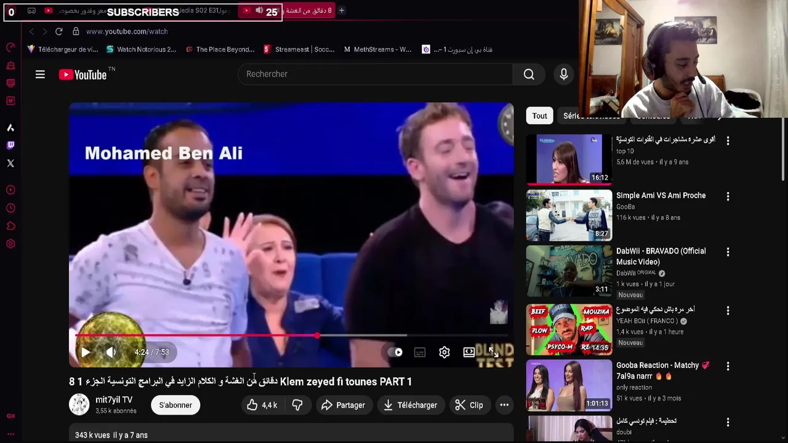Start voice search with the microphone icon
This screenshot has height=443, width=788.
[x=564, y=74]
